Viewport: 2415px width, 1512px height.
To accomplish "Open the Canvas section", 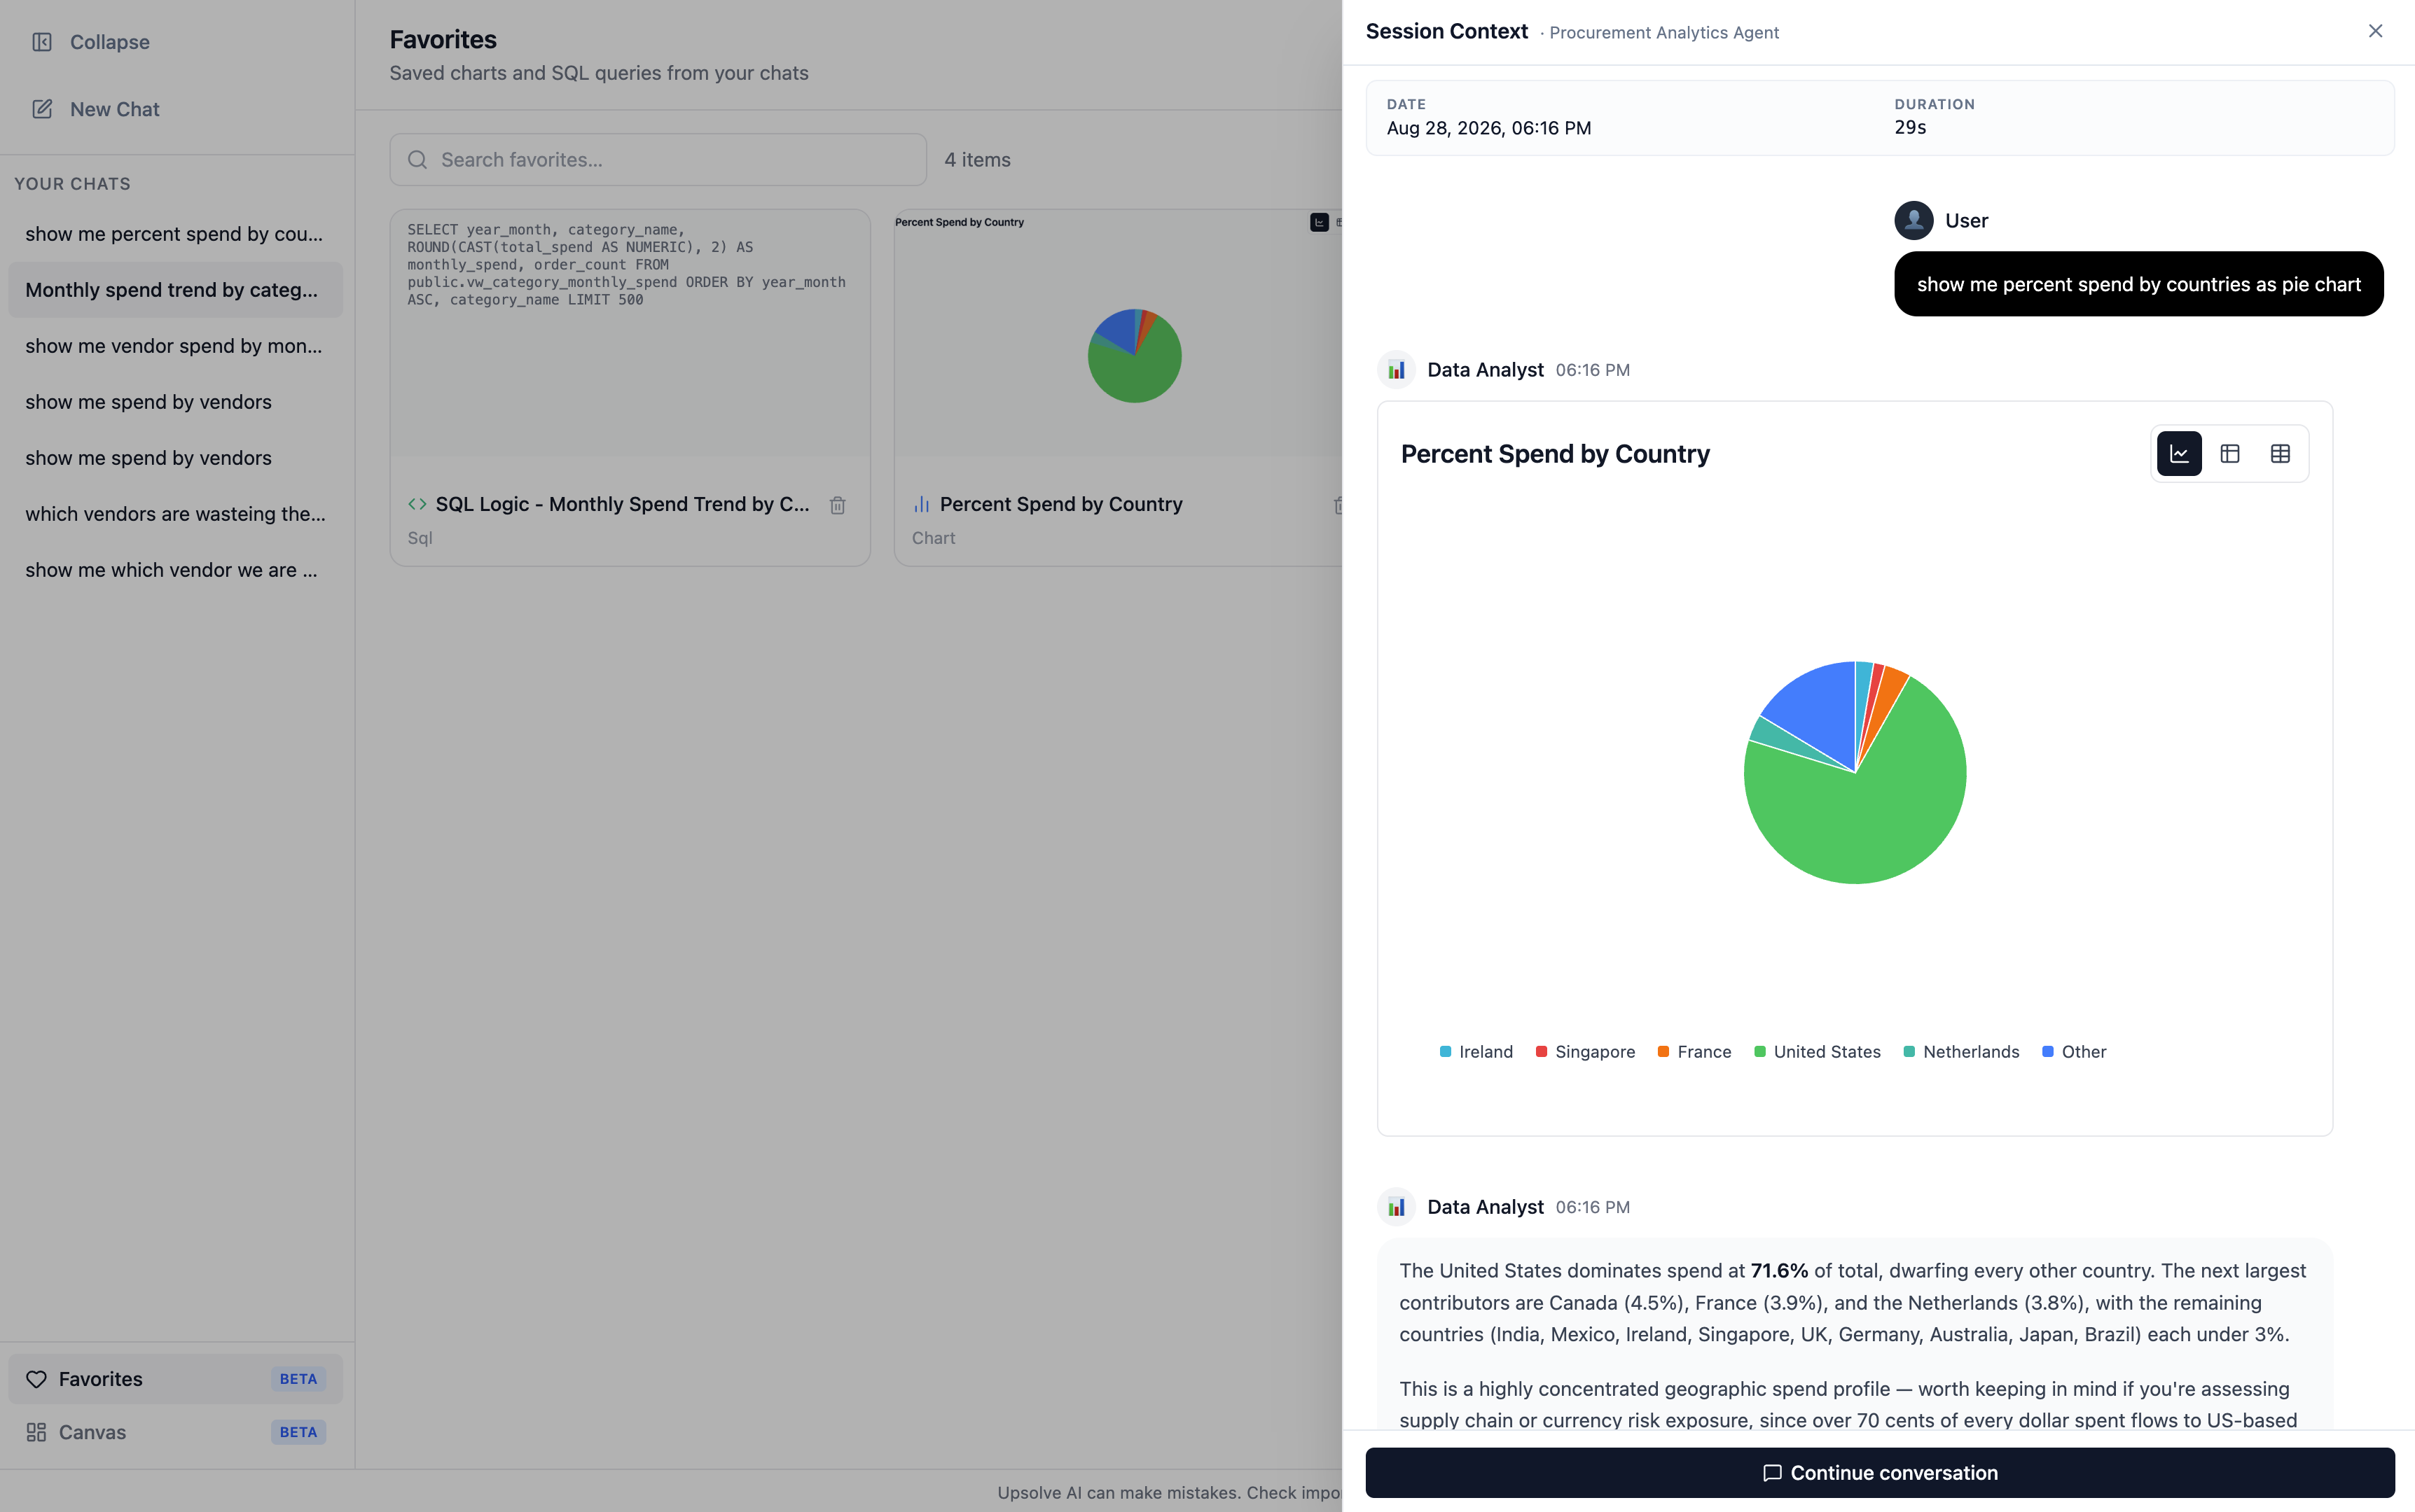I will tap(175, 1432).
